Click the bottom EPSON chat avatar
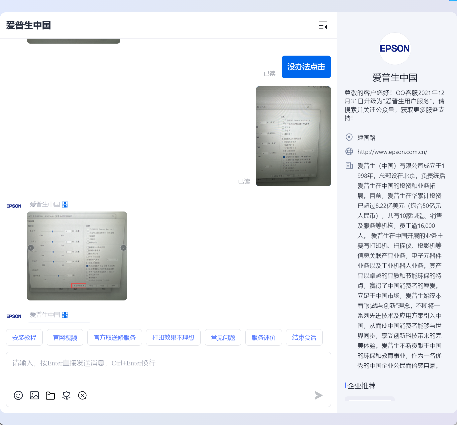 point(14,316)
